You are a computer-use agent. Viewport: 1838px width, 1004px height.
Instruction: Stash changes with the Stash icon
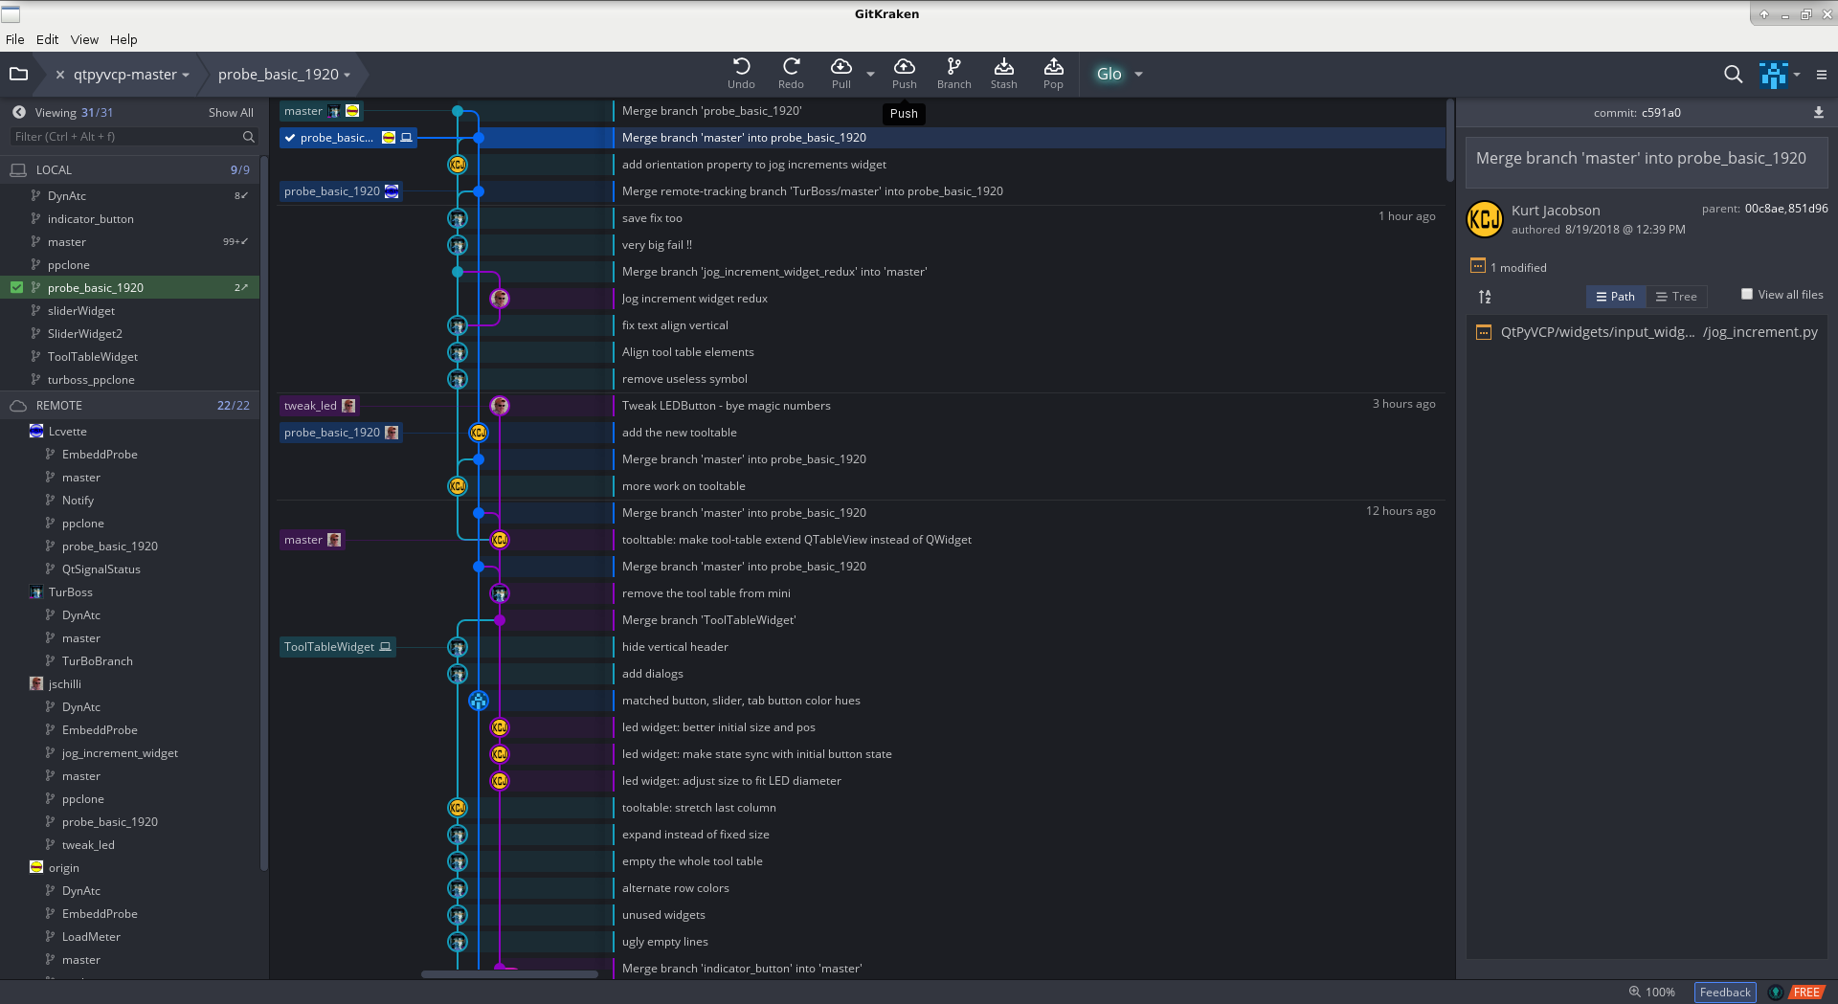tap(1003, 66)
